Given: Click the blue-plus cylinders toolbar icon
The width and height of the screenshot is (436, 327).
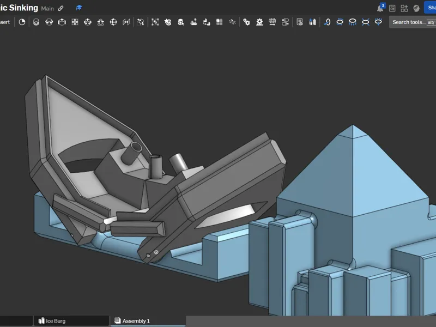Looking at the screenshot, I should [x=312, y=22].
